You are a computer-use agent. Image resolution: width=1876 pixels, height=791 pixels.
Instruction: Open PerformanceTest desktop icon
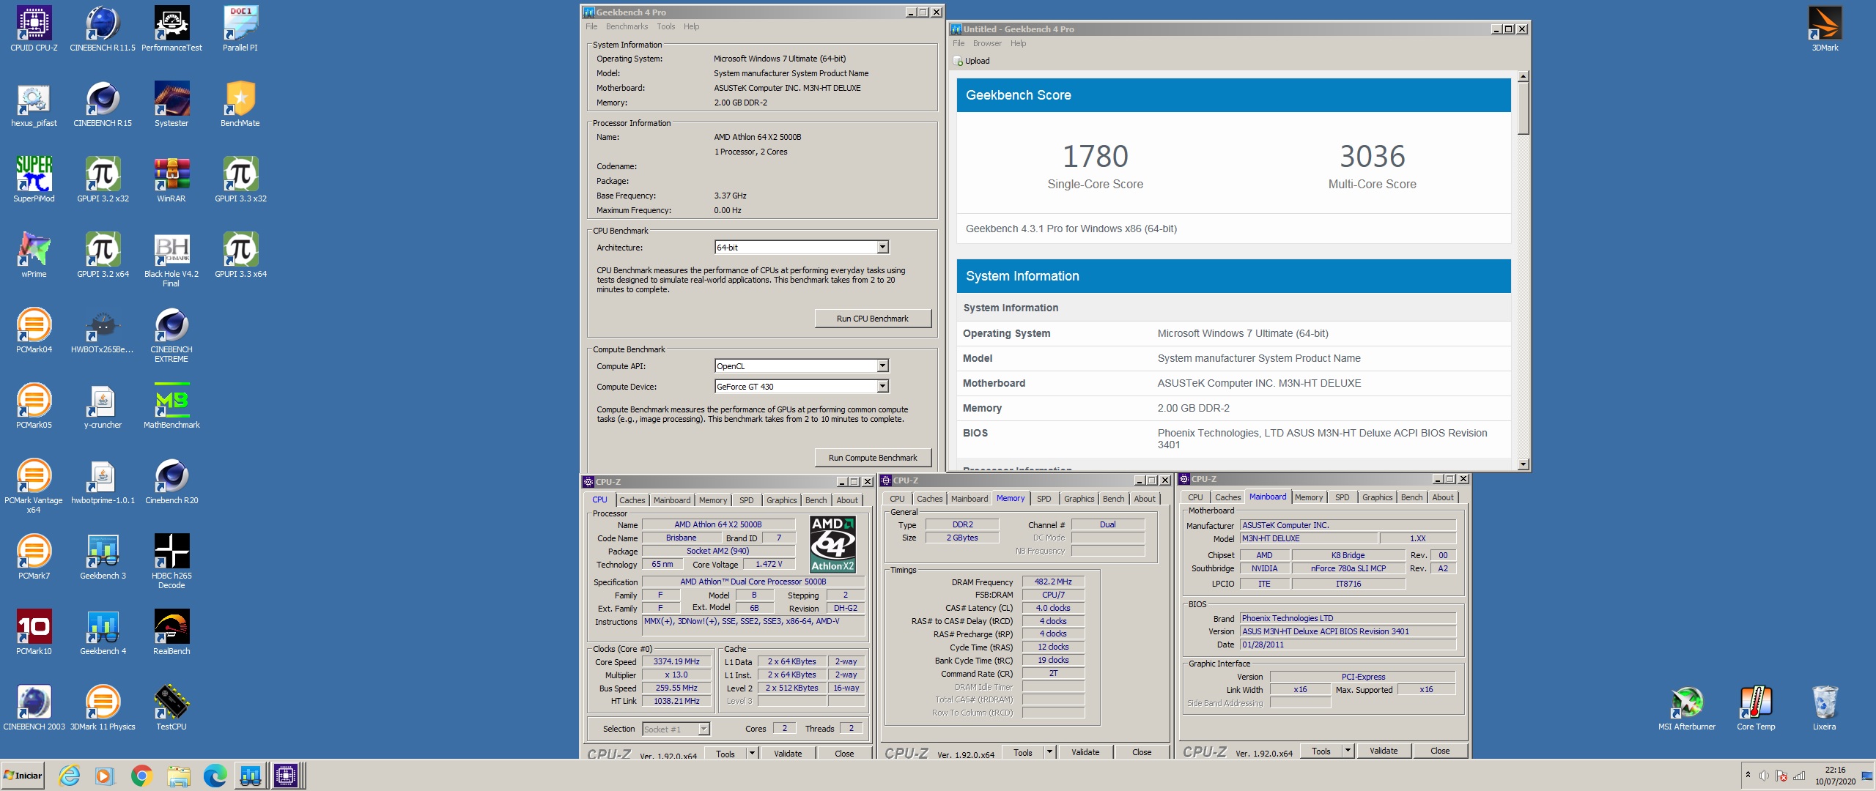171,29
